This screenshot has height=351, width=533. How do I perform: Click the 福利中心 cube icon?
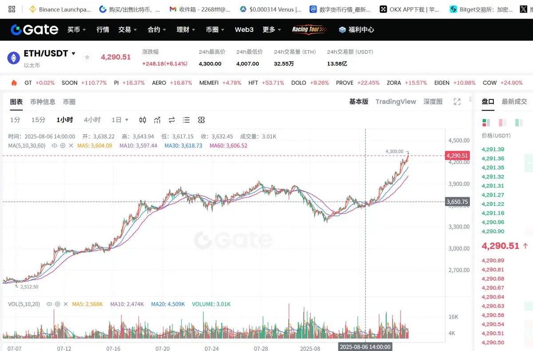[x=342, y=30]
